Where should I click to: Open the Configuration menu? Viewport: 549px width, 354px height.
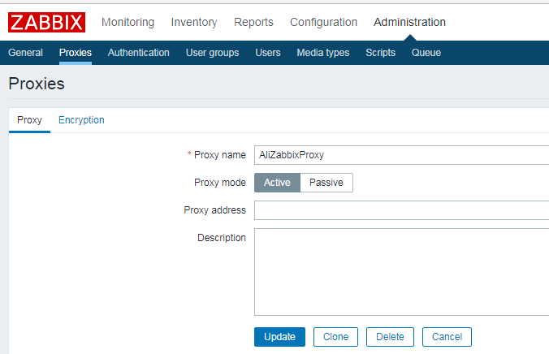pyautogui.click(x=323, y=22)
